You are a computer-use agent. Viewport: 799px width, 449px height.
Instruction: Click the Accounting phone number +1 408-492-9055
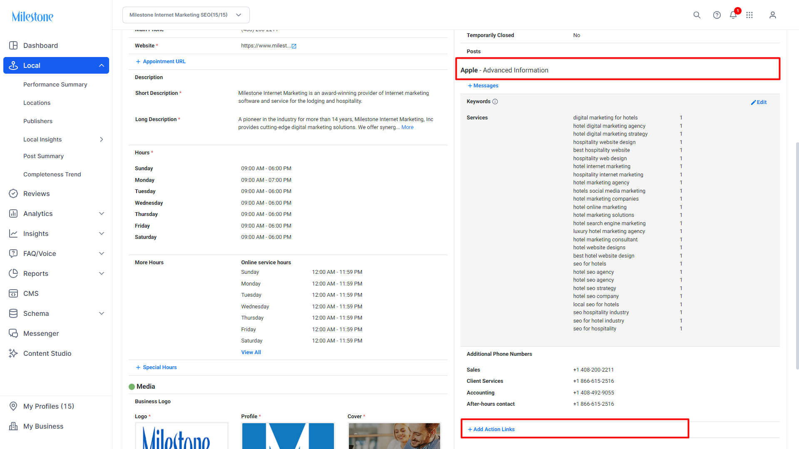593,393
